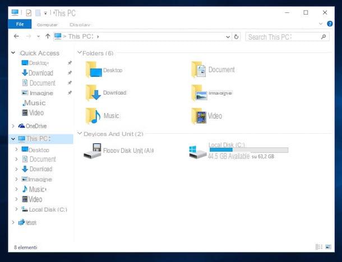The height and width of the screenshot is (262, 342).
Task: Select Network in the navigation pane
Action: coord(27,222)
